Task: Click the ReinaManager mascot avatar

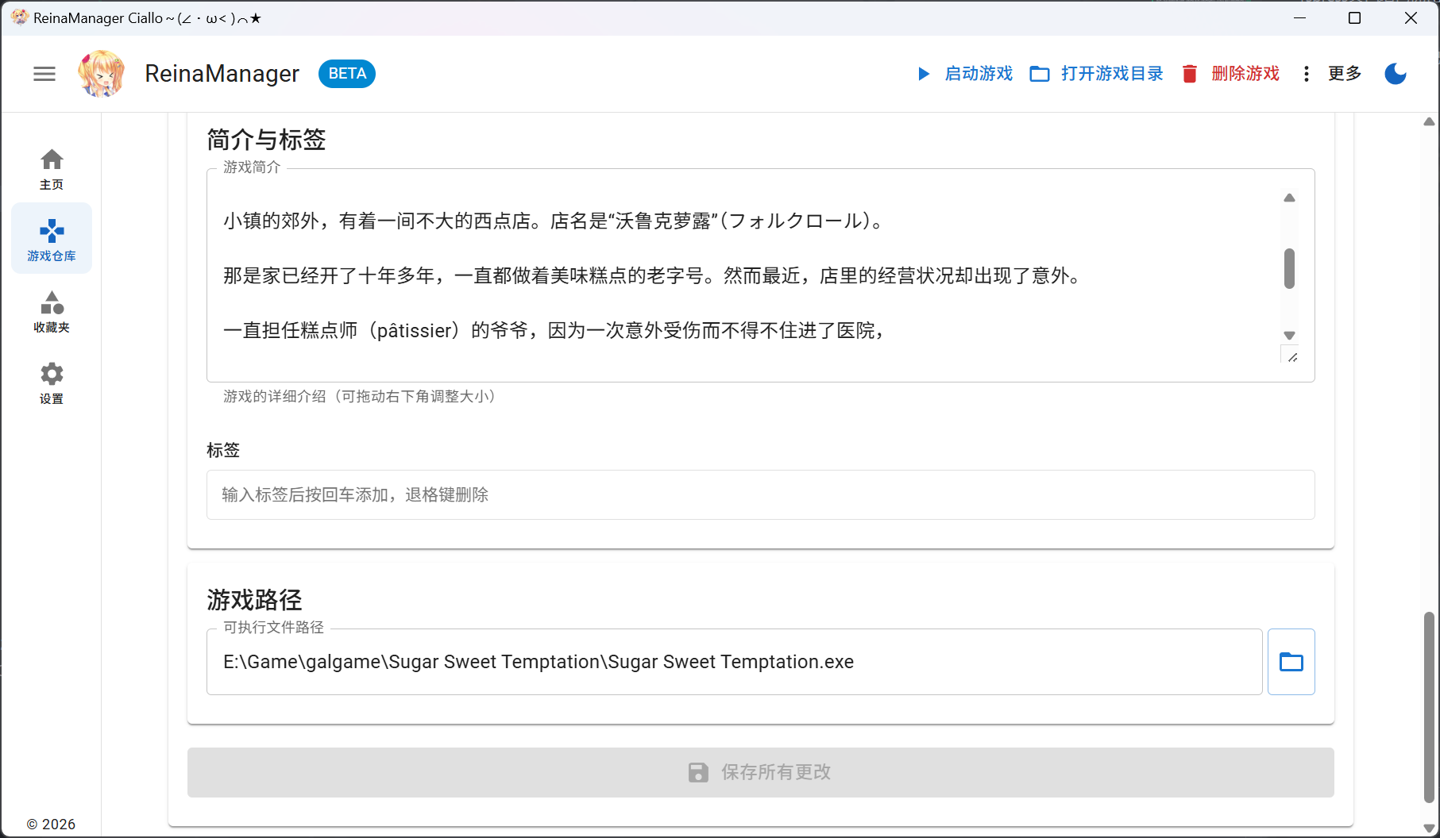Action: click(x=101, y=73)
